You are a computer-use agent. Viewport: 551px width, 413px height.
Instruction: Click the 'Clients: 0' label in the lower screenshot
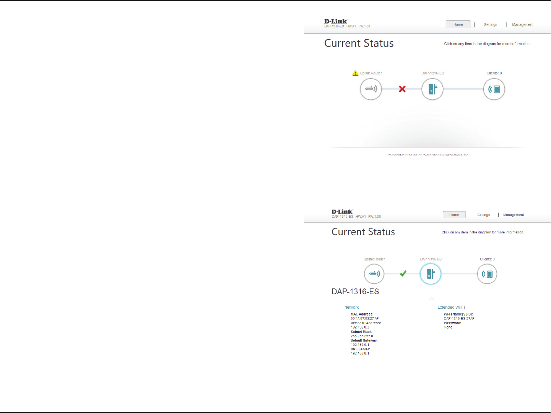(x=487, y=259)
